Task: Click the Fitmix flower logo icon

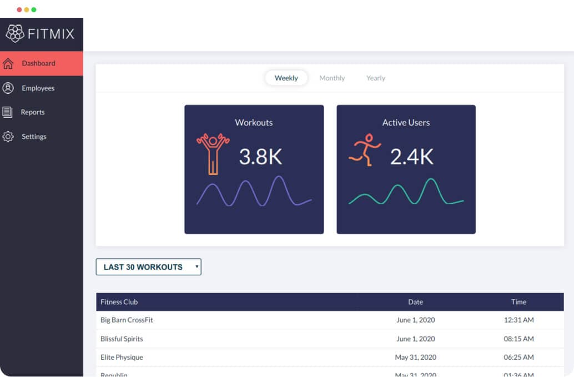Action: [14, 33]
